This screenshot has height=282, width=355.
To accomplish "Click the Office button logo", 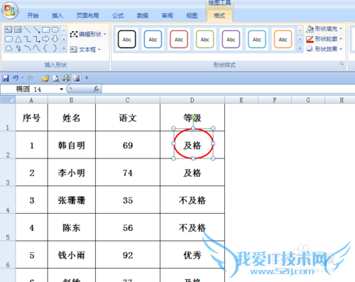I will click(10, 11).
